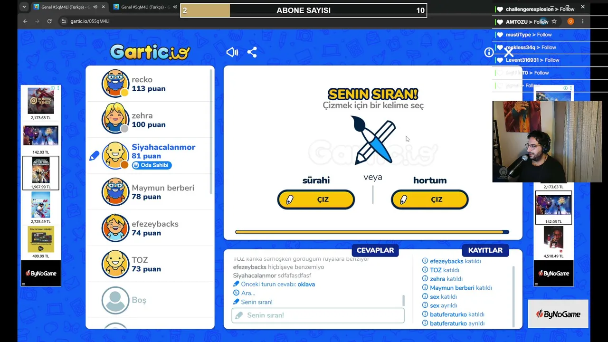Click the ByNoGame logo in the left ad
The height and width of the screenshot is (342, 608).
(41, 273)
